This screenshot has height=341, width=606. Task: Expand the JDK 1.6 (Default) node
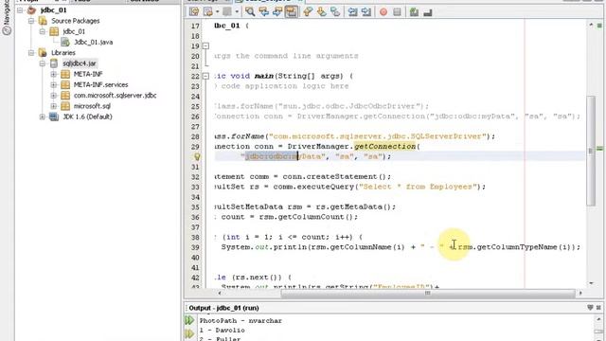click(x=43, y=117)
